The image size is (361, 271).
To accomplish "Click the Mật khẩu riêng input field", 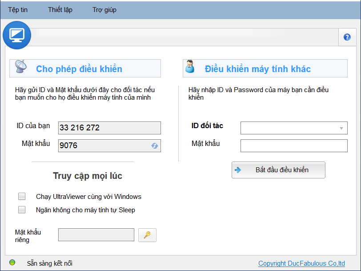I will coord(96,235).
